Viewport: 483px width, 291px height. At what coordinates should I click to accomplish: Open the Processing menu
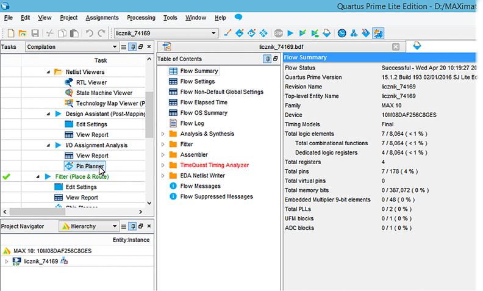pyautogui.click(x=141, y=18)
